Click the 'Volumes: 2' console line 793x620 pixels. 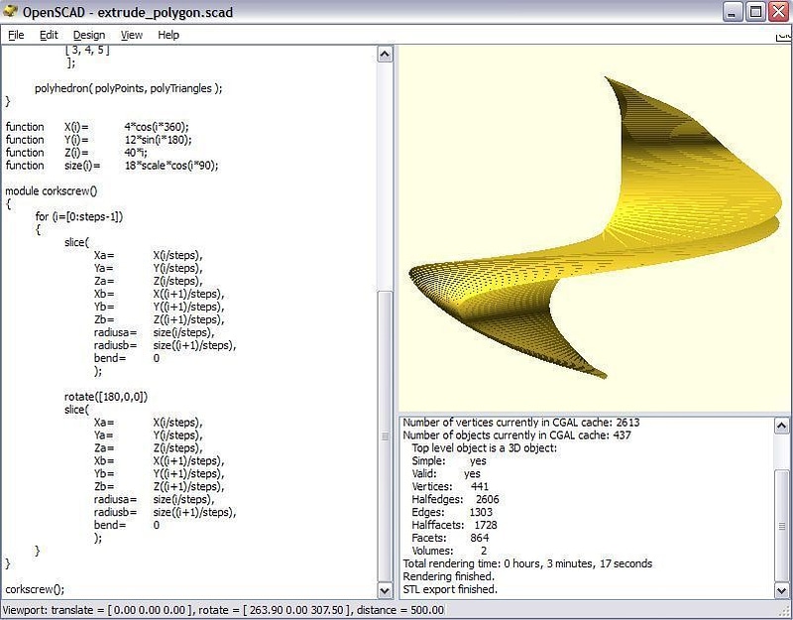click(449, 552)
